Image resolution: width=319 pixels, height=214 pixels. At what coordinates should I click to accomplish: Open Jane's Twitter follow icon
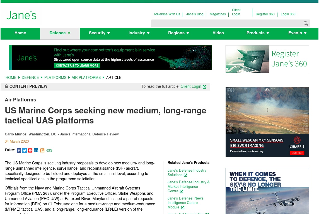tap(25, 150)
